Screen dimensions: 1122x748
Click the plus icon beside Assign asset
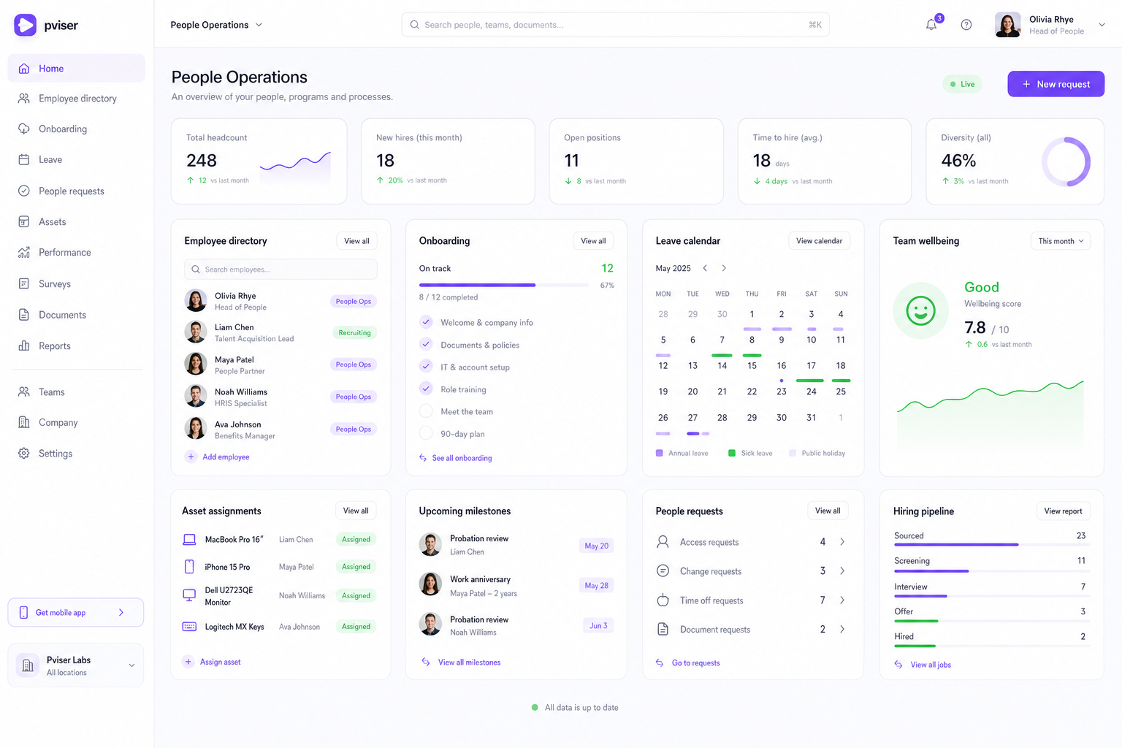(x=188, y=662)
